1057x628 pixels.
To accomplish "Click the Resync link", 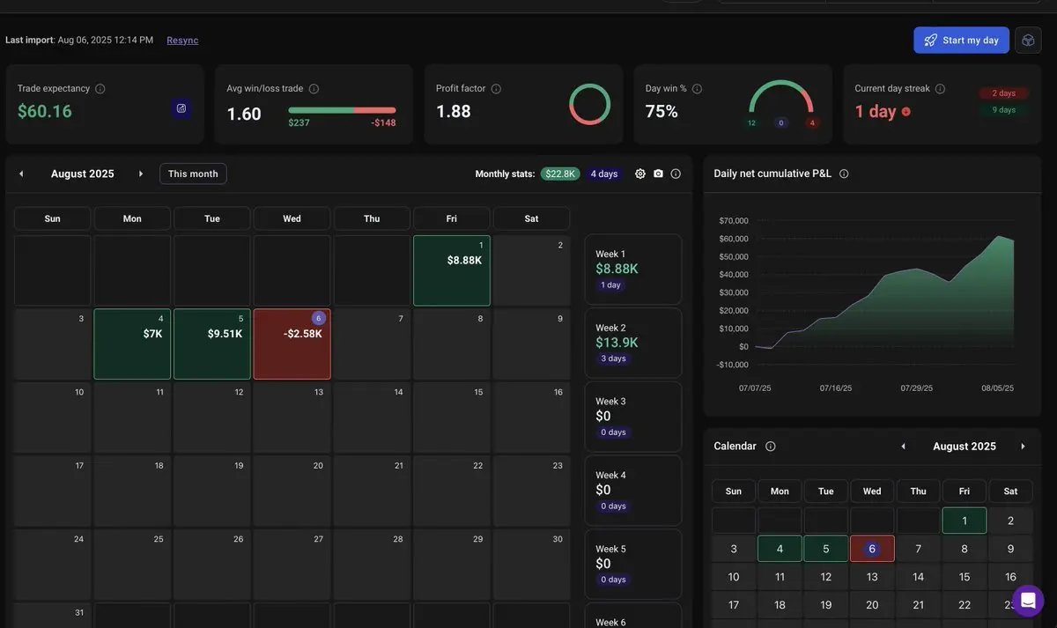I will 182,40.
